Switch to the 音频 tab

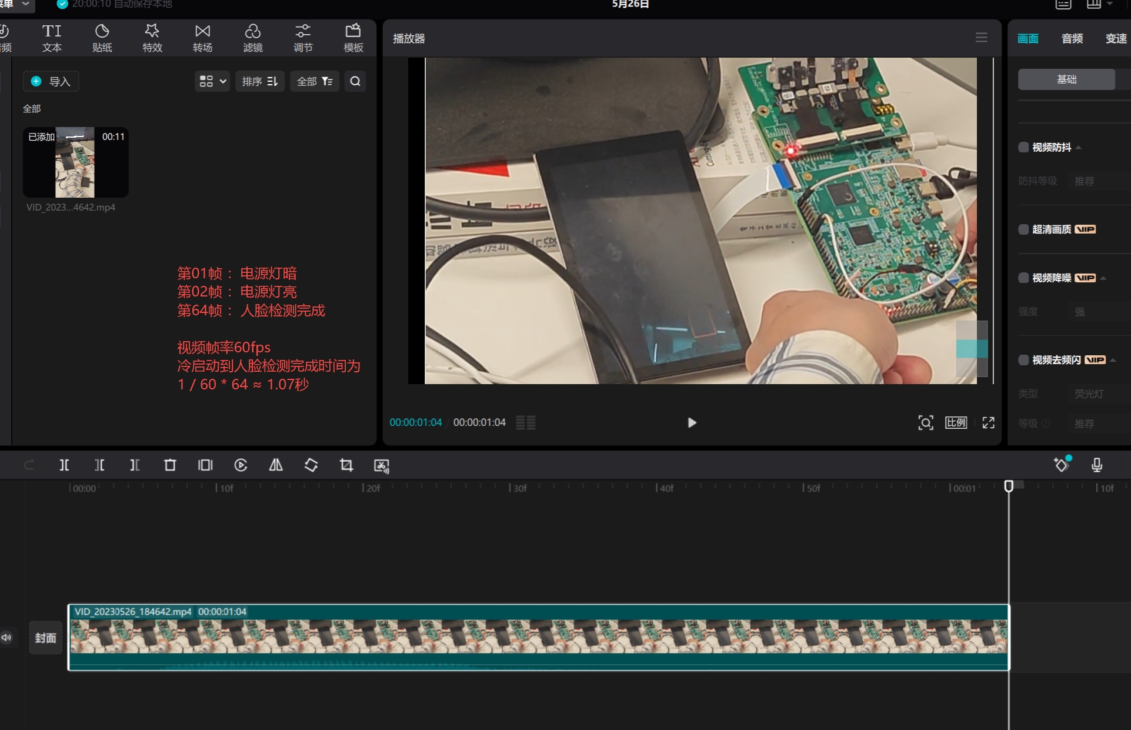(1072, 38)
